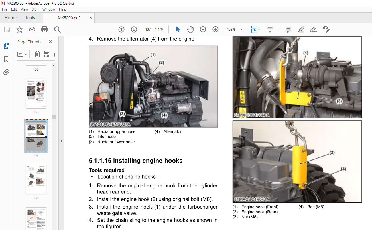Click the Save file icon

(7, 29)
